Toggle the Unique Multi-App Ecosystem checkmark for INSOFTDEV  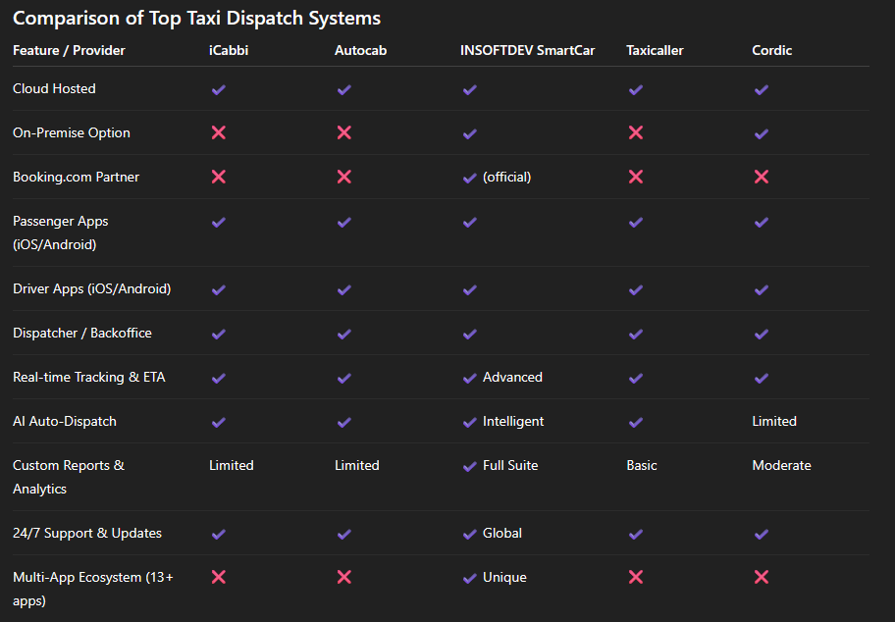tap(469, 577)
